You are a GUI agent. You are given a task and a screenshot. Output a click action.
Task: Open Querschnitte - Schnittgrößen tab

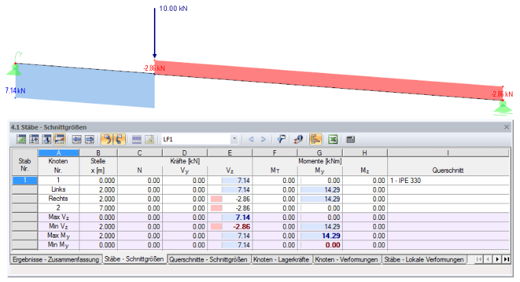208,259
